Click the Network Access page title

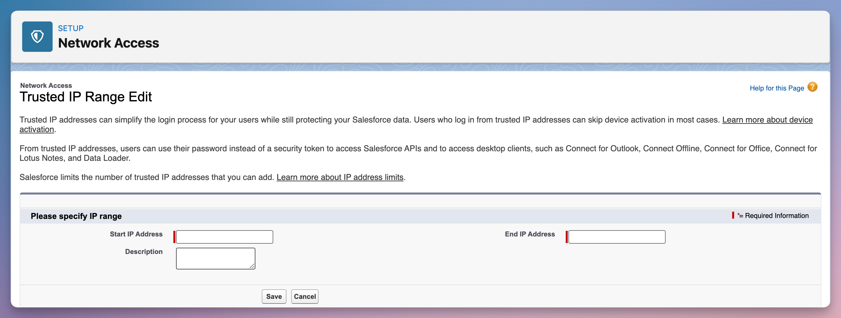[109, 43]
